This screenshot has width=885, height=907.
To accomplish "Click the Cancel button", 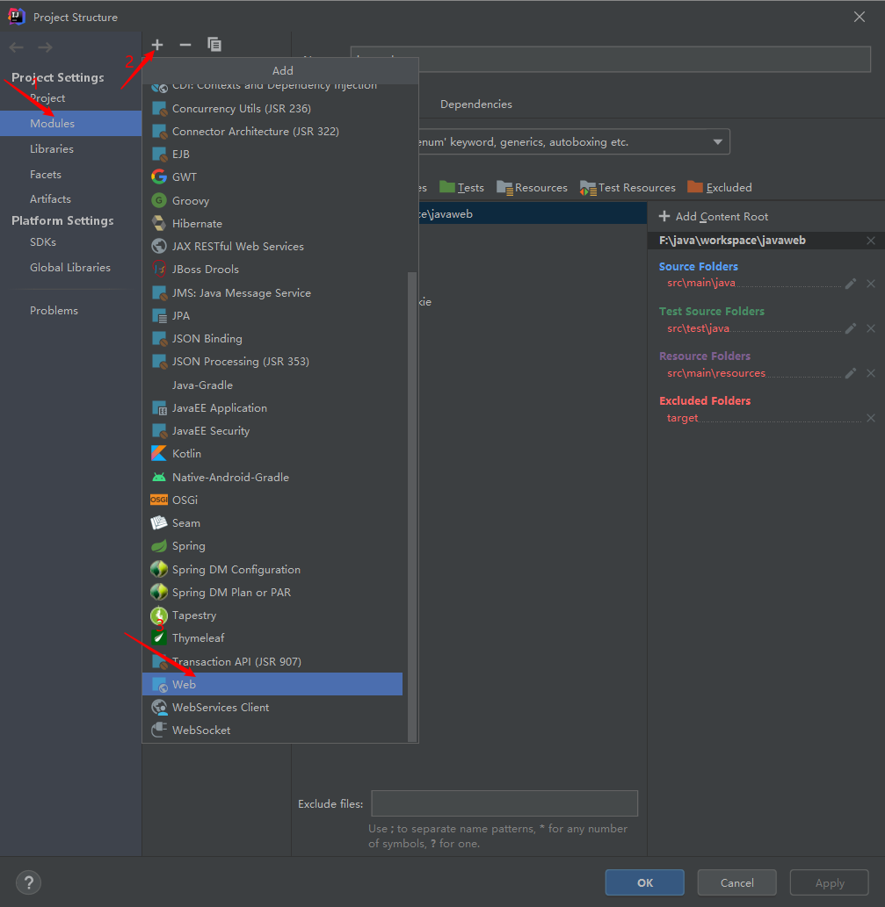I will click(736, 882).
